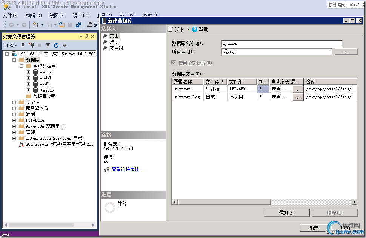Open the 视图 menu
366x238 pixels.
(x=57, y=15)
